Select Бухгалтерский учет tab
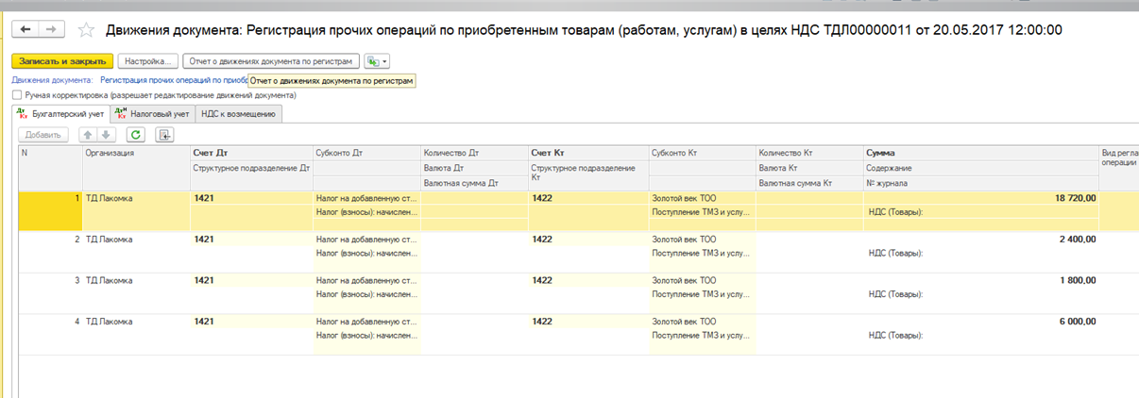This screenshot has width=1139, height=398. coord(59,114)
